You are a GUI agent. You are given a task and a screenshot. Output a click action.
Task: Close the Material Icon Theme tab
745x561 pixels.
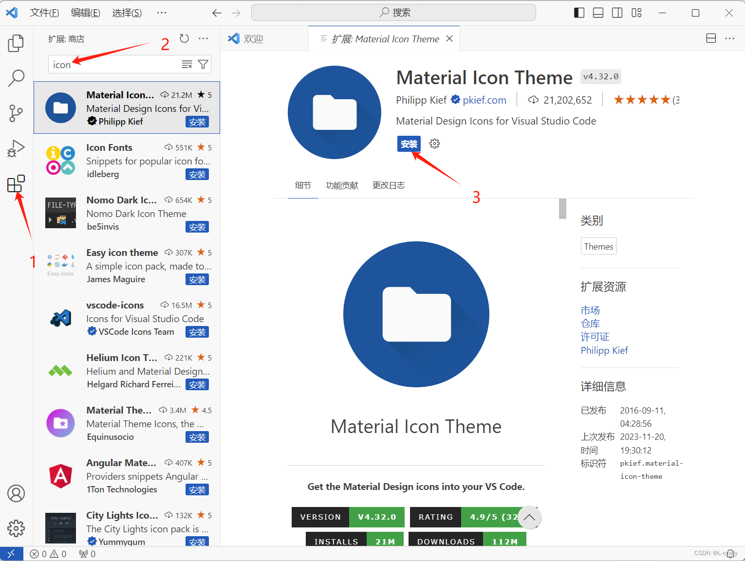click(449, 38)
